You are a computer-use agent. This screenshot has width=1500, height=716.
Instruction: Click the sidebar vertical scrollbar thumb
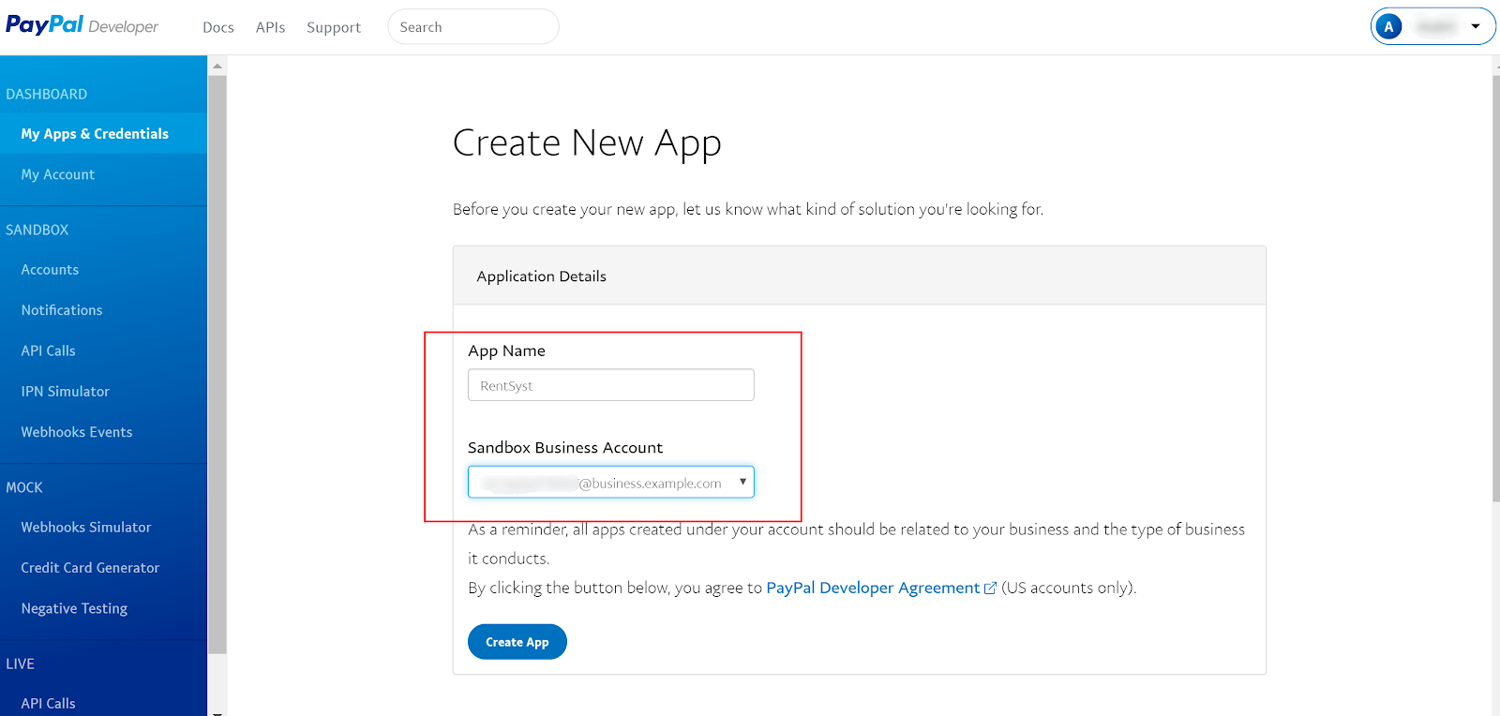click(217, 365)
